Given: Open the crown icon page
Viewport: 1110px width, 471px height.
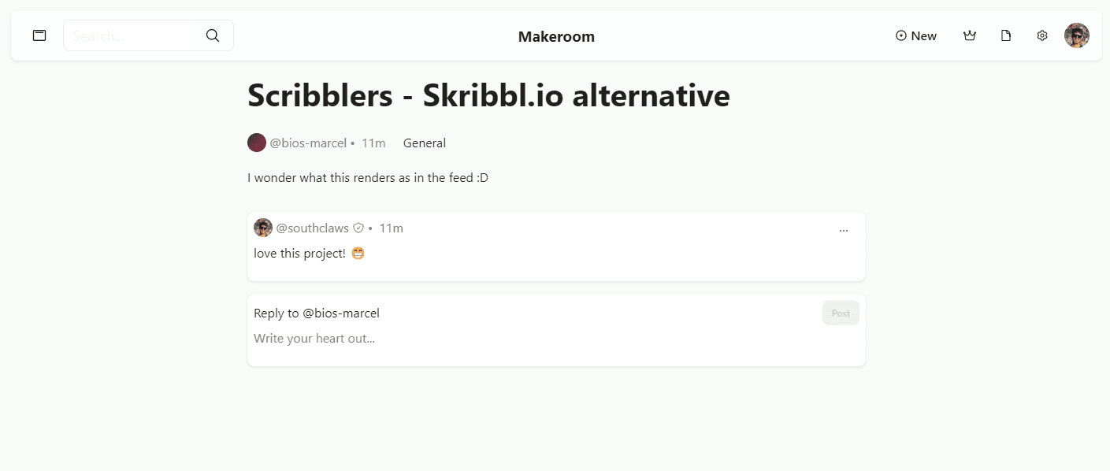Looking at the screenshot, I should 970,35.
